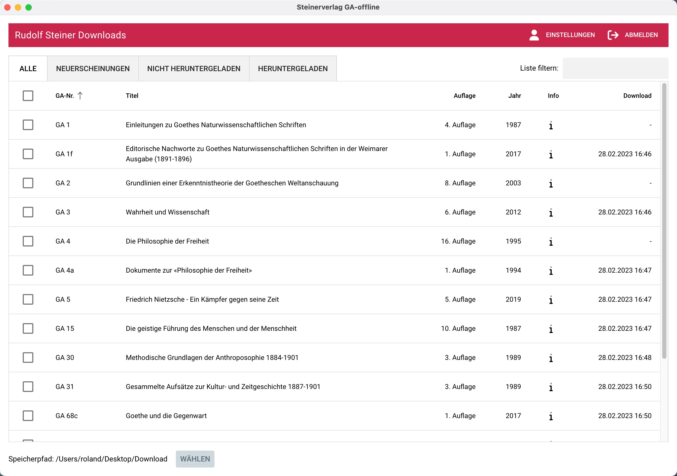
Task: Select all rows with the header checkbox
Action: tap(28, 95)
